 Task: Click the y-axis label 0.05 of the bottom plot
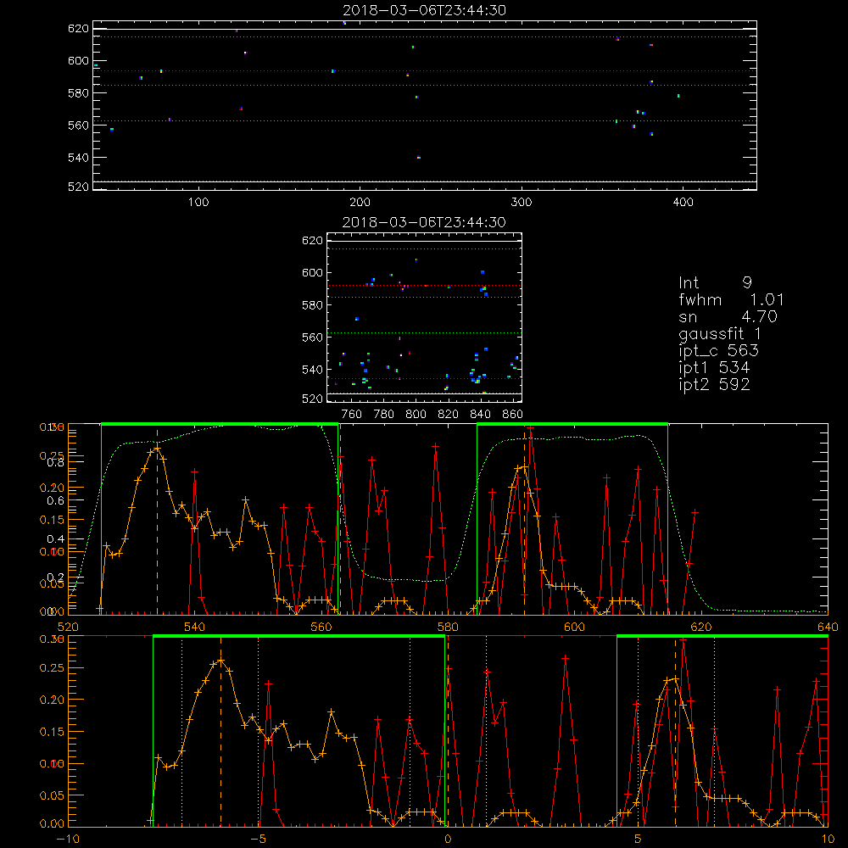(x=52, y=795)
